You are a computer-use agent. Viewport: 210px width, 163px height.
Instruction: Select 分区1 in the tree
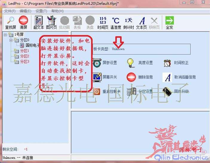pyautogui.click(x=24, y=51)
